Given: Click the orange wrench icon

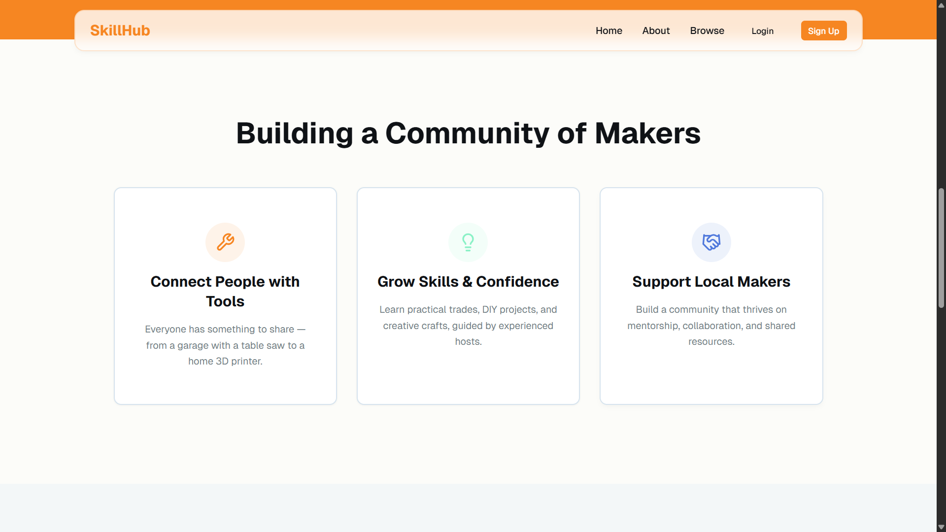Looking at the screenshot, I should [x=225, y=242].
